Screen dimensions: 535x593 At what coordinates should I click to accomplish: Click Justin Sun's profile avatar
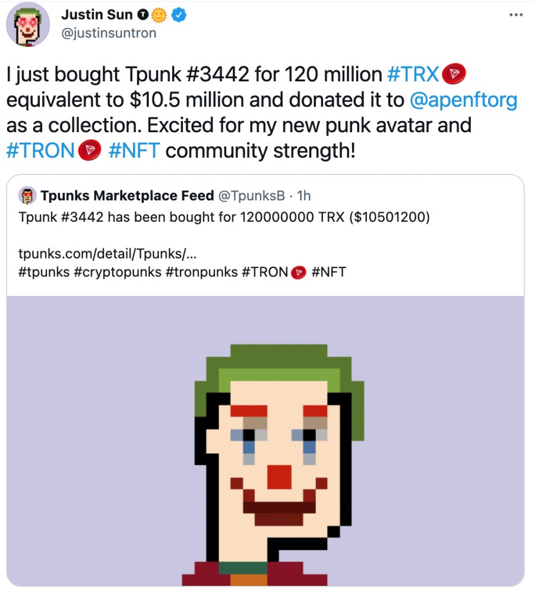pos(26,28)
